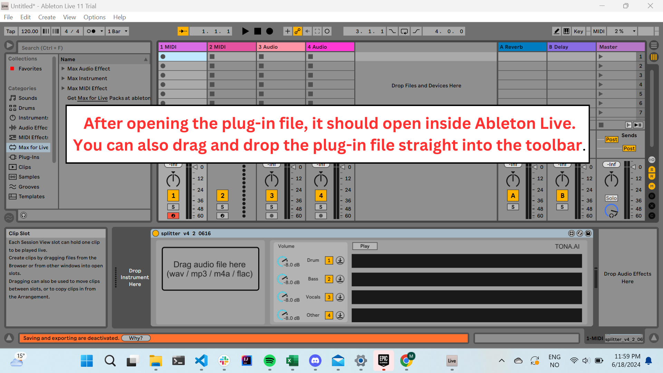The width and height of the screenshot is (663, 373).
Task: Click the MIDI Arrangement Overdub plus icon
Action: (287, 31)
